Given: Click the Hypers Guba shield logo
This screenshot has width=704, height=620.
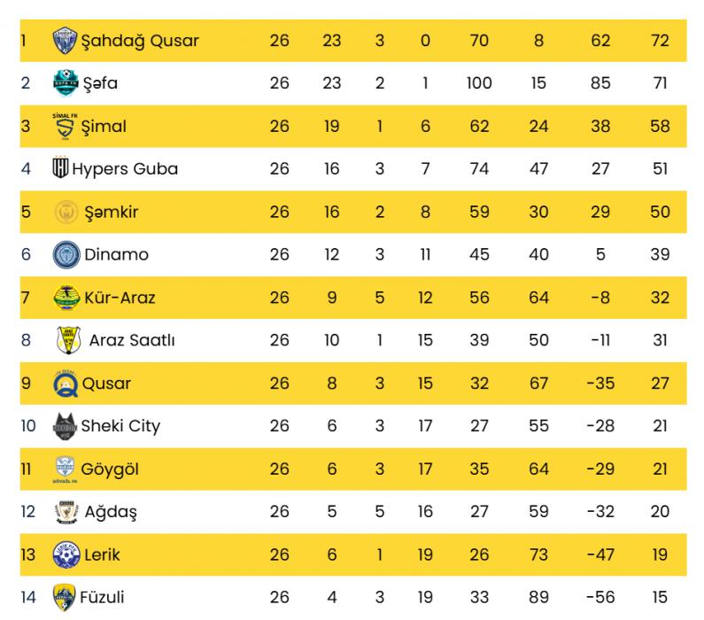Looking at the screenshot, I should (x=60, y=167).
